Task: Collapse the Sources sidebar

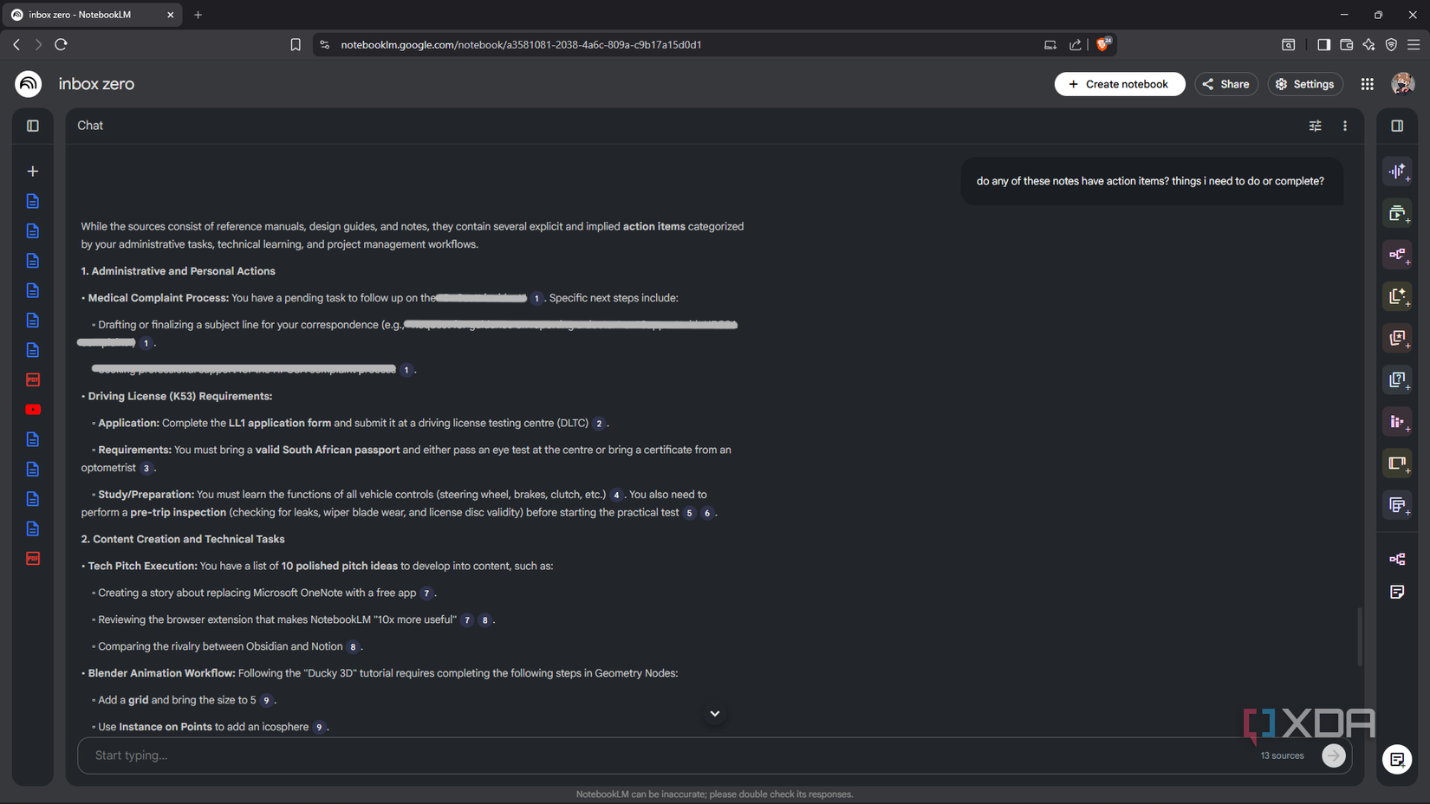Action: pyautogui.click(x=32, y=125)
